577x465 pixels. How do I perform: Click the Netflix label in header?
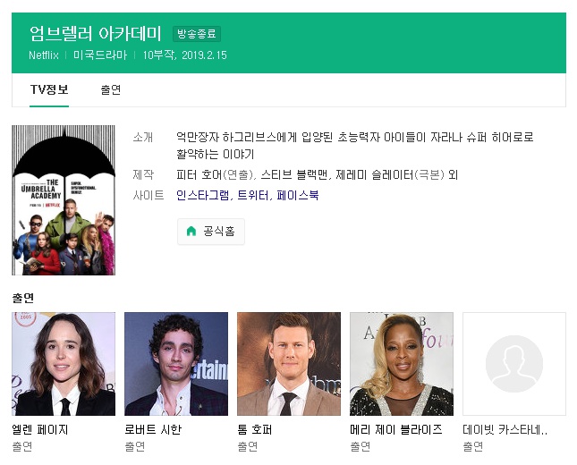[44, 55]
